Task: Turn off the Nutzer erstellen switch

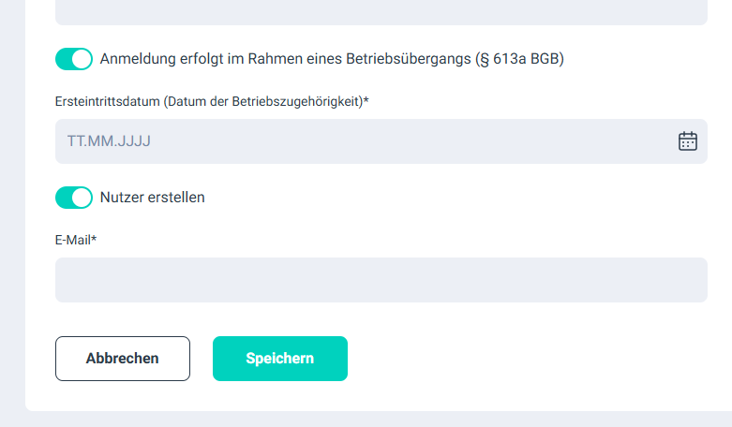Action: [74, 198]
